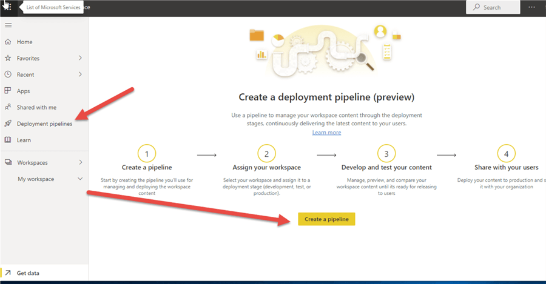The image size is (546, 284).
Task: Expand the Workspaces flyout chevron
Action: tap(80, 162)
